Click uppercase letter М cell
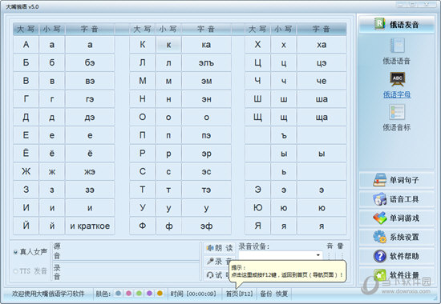 tap(142, 81)
